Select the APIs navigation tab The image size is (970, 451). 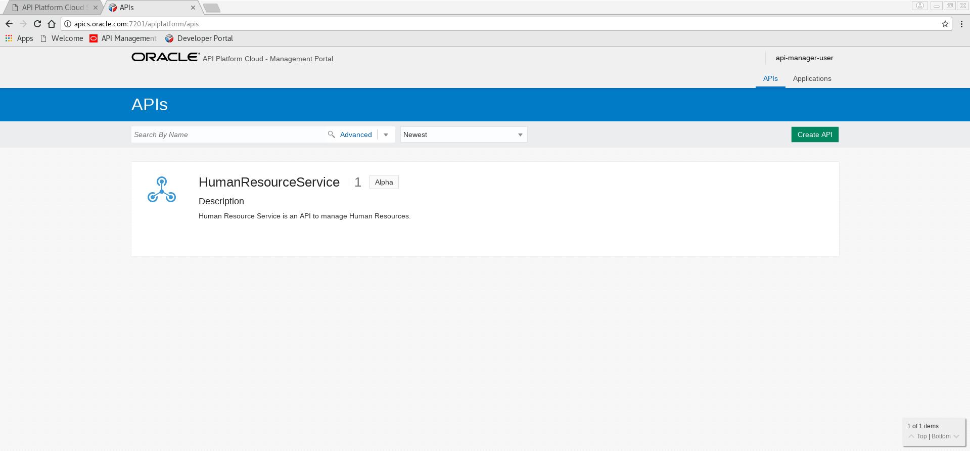(x=770, y=78)
